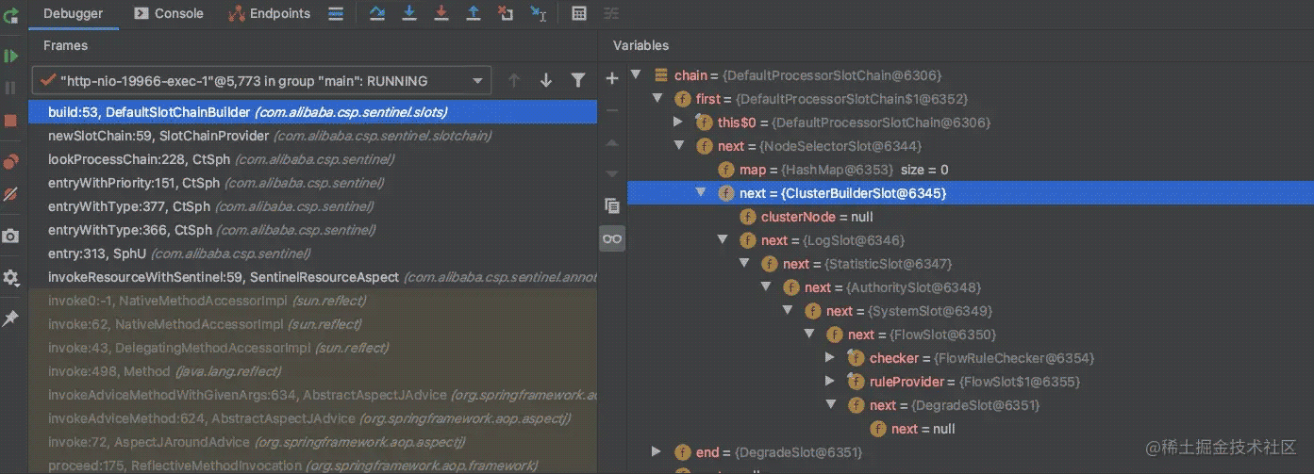Toggle Mute Breakpoints in left sidebar
Image resolution: width=1314 pixels, height=474 pixels.
point(10,195)
